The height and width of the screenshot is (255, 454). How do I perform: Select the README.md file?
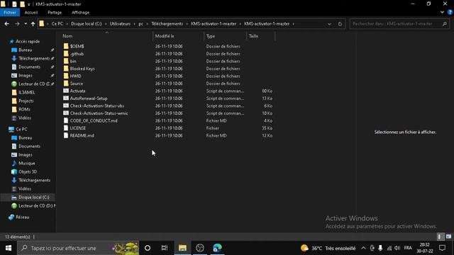[x=82, y=135]
